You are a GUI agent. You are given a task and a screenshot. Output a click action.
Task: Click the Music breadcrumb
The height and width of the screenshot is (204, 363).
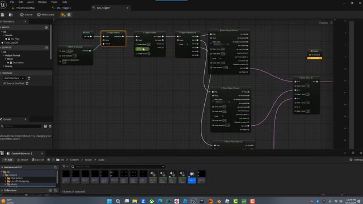pos(88,160)
